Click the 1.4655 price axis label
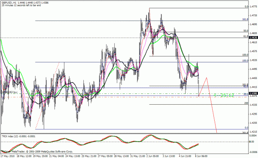Image resolution: width=258 pixels, height=158 pixels. 253,34
